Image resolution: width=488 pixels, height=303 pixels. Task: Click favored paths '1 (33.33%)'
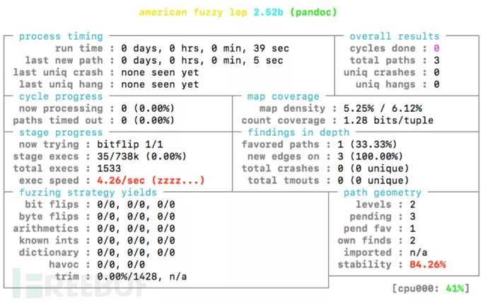coord(367,144)
